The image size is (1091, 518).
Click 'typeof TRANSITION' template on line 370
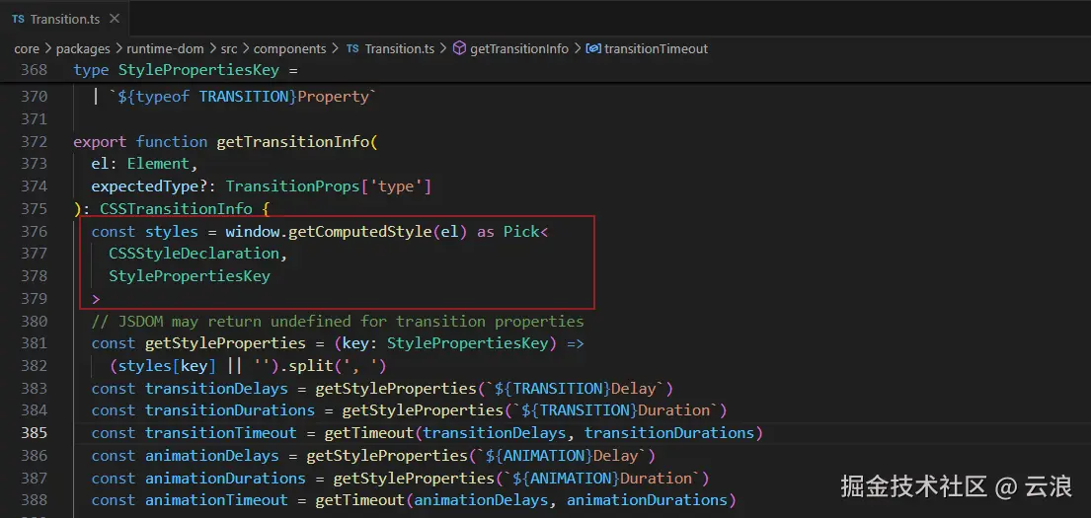(212, 97)
